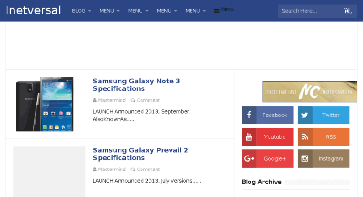Click excerpt text 'LAUNCH Announced 2013, July Versions'

click(142, 181)
